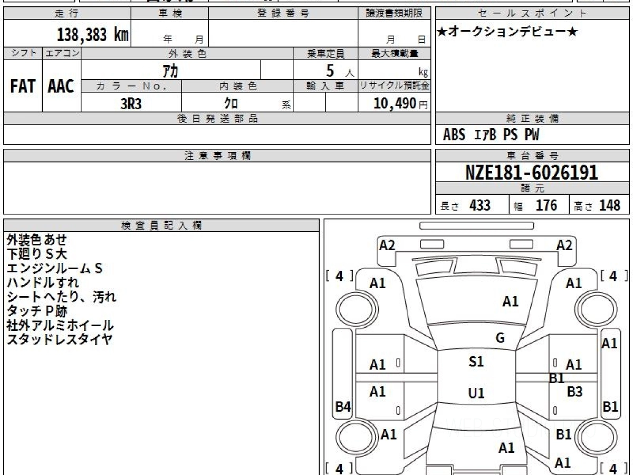This screenshot has height=475, width=633.
Task: Click the "カラーNo." label
Action: (131, 87)
